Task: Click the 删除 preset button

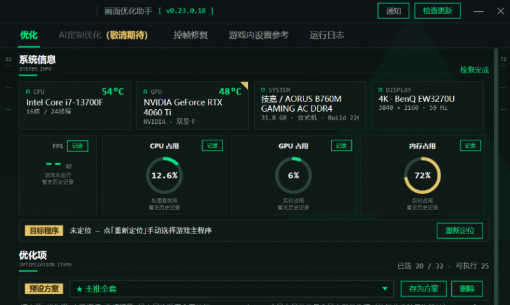Action: pyautogui.click(x=467, y=288)
